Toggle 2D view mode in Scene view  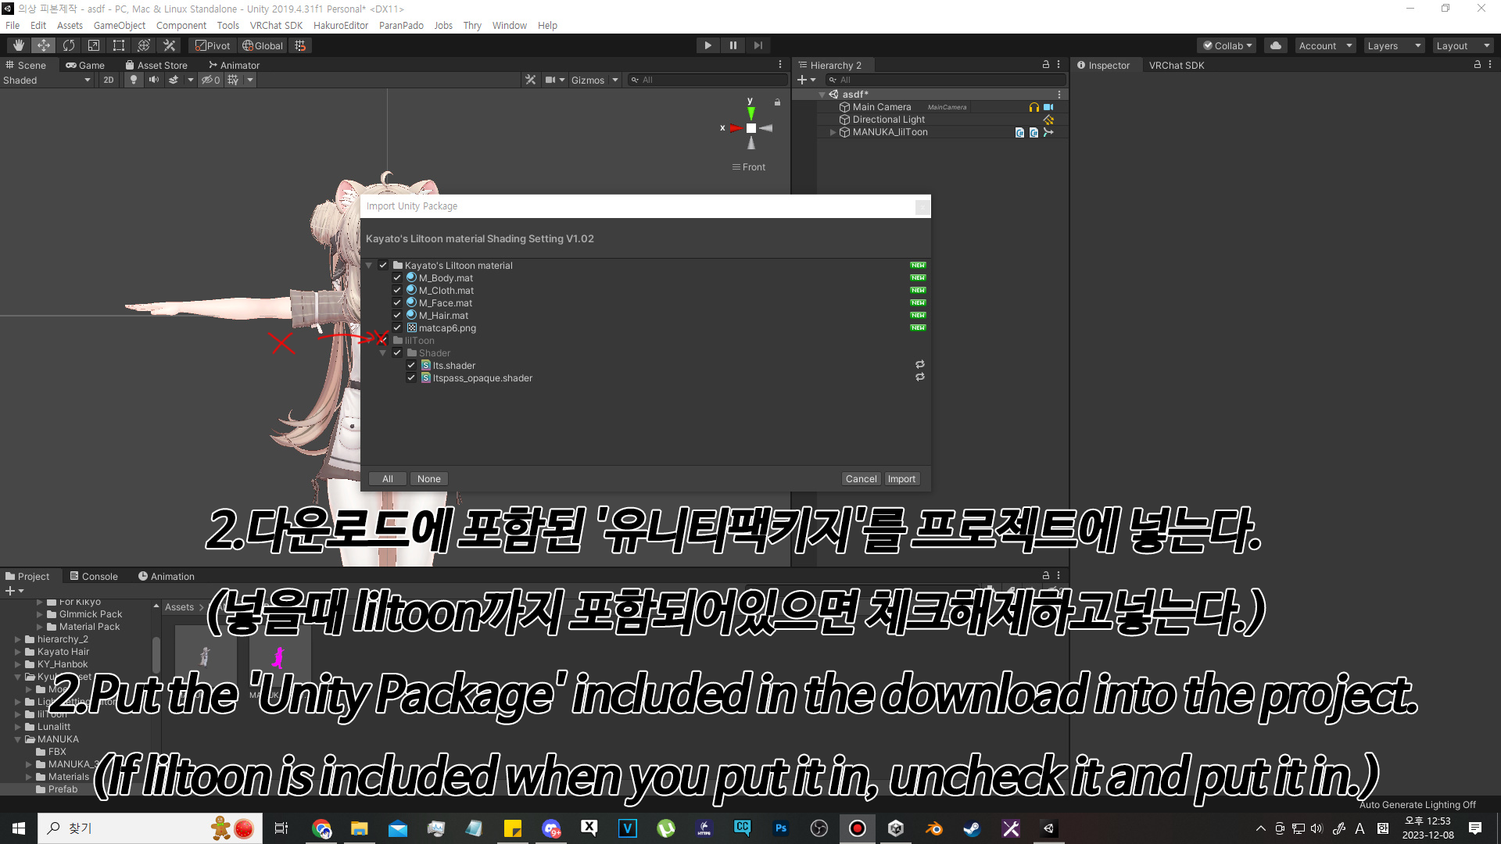coord(108,79)
